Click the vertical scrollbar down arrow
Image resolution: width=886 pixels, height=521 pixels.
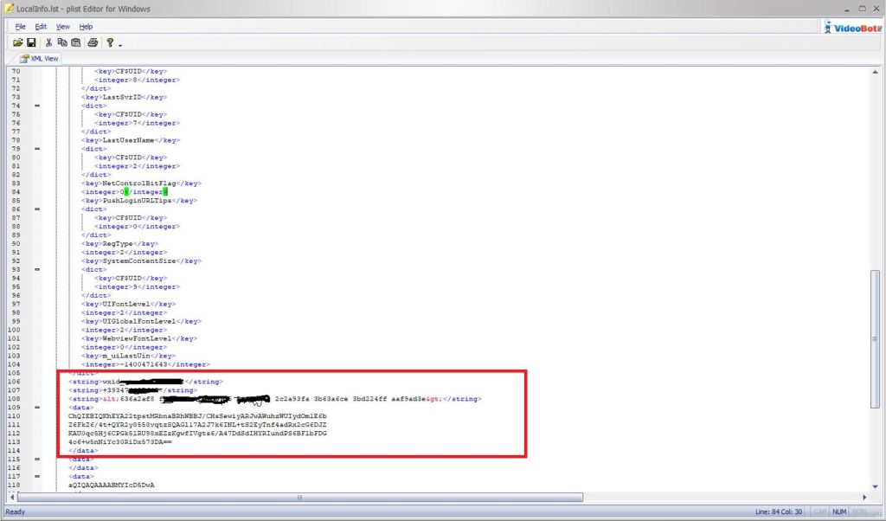(876, 486)
